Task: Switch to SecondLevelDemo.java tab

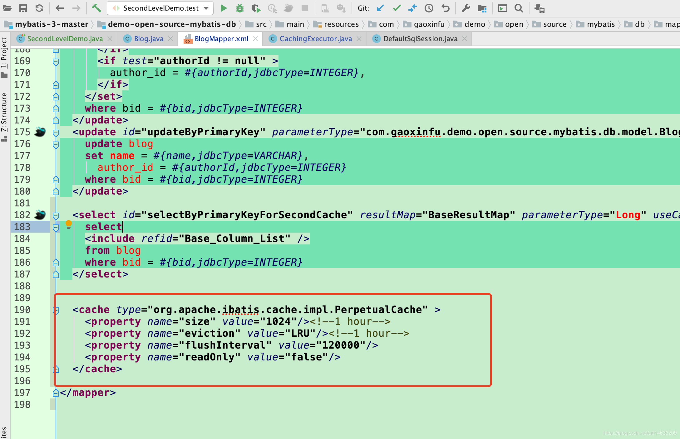Action: point(65,39)
